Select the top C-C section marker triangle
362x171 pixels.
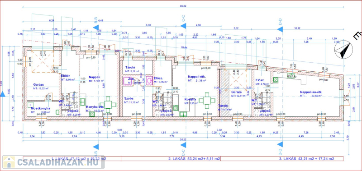(183, 26)
